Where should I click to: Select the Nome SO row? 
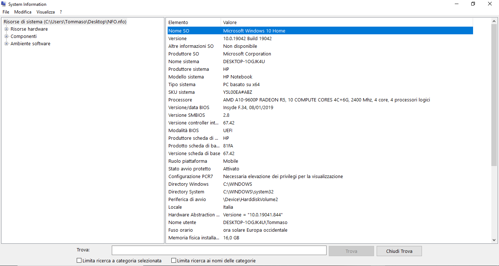click(320, 31)
